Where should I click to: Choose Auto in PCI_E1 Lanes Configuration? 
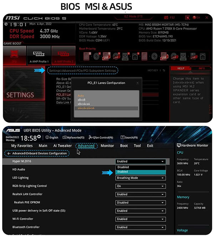pos(81,95)
